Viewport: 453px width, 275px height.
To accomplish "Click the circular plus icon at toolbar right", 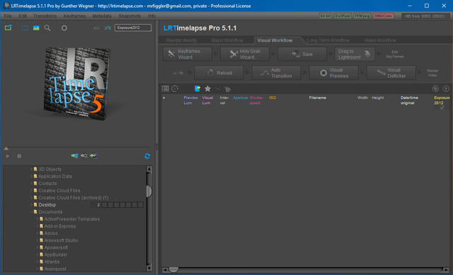I will tap(446, 88).
